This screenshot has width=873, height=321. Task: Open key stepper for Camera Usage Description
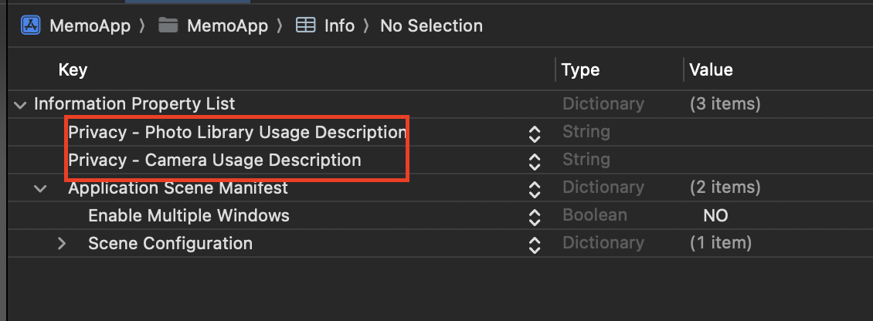click(x=534, y=161)
